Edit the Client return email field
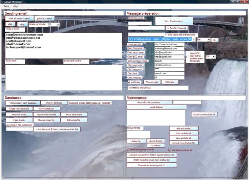 click(169, 53)
